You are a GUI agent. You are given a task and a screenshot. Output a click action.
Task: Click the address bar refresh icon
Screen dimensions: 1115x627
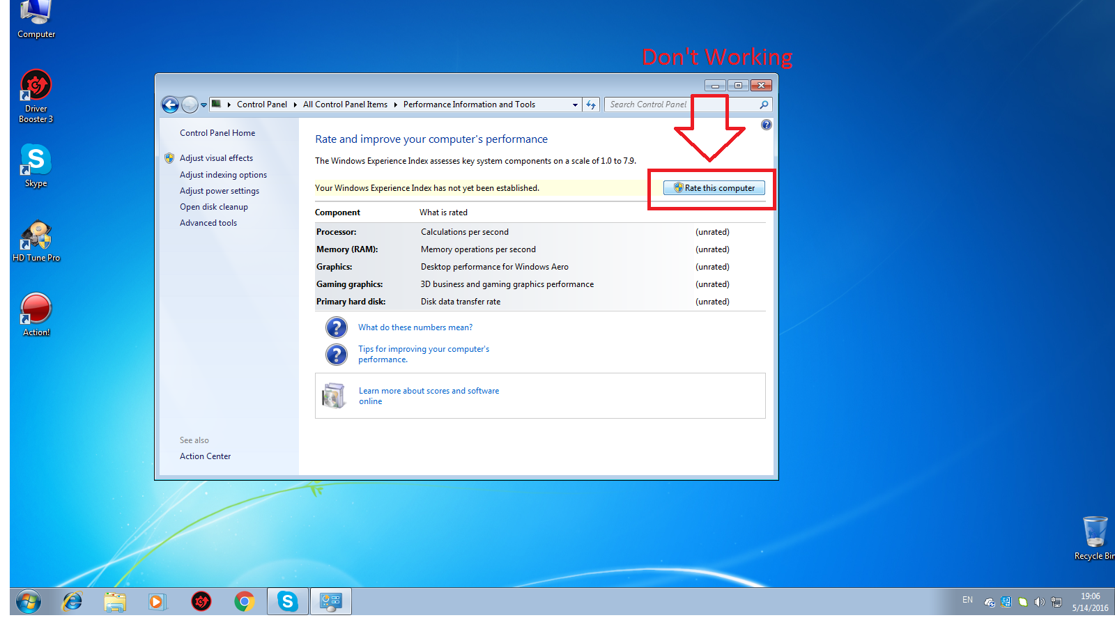click(x=591, y=104)
